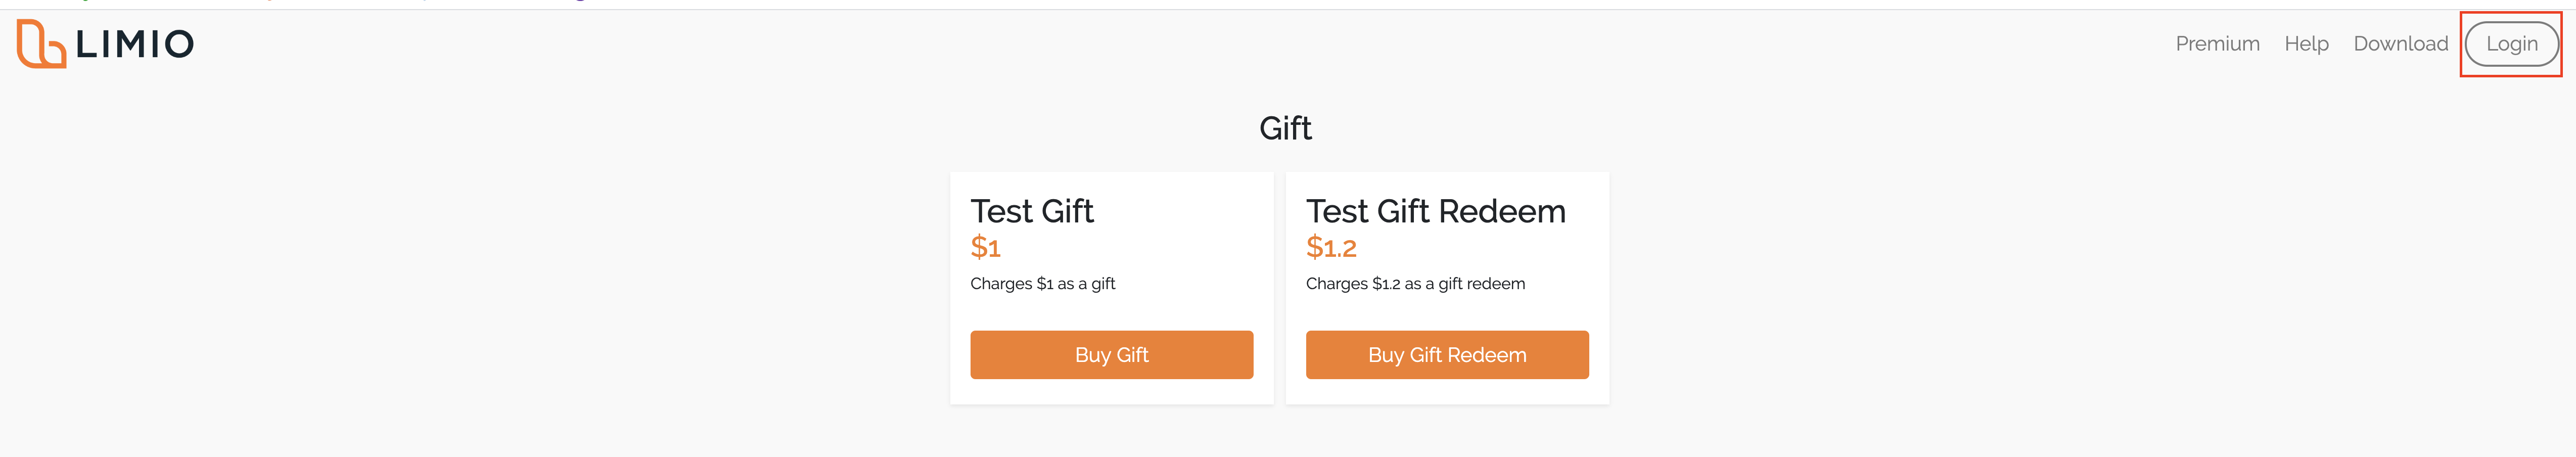Click the orange Limio logo icon
Screen dimensions: 2576x457
[41, 44]
